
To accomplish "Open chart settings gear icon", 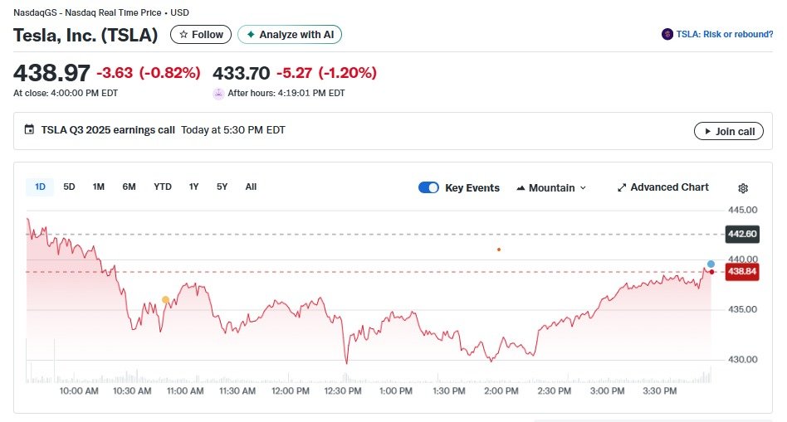I will click(743, 188).
